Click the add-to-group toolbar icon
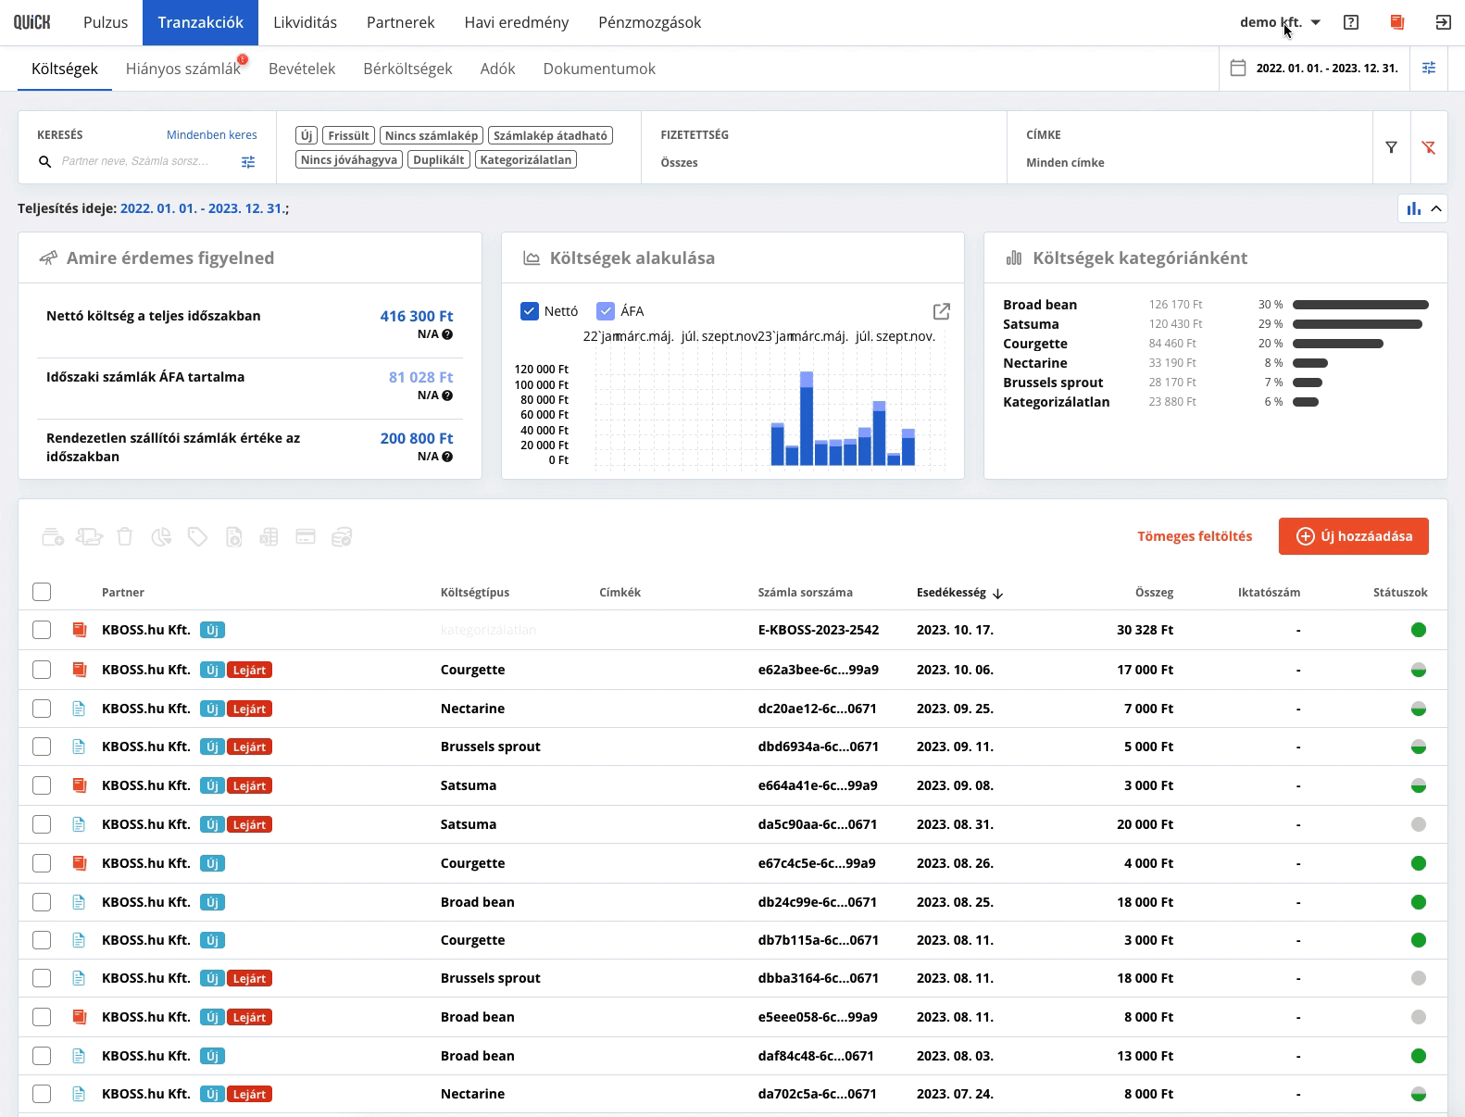 coord(53,536)
